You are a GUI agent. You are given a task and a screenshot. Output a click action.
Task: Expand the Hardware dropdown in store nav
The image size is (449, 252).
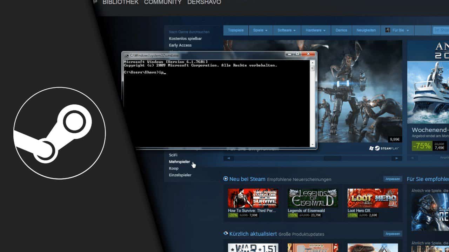pos(316,30)
